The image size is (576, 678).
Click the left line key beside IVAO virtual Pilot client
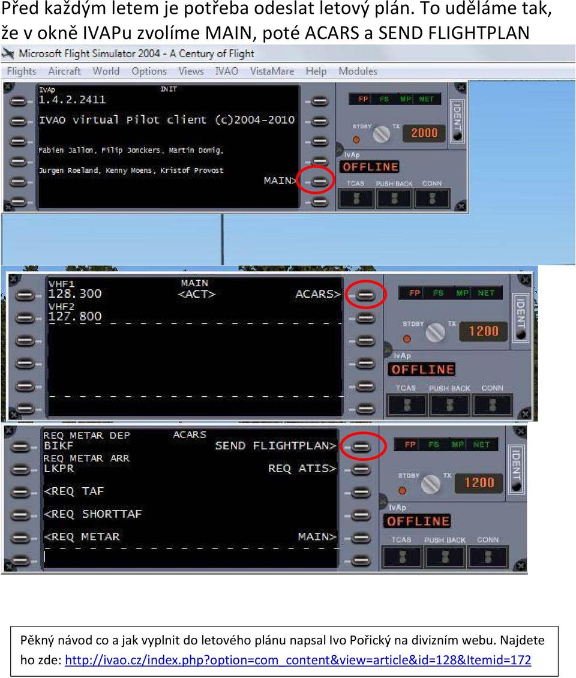[18, 121]
